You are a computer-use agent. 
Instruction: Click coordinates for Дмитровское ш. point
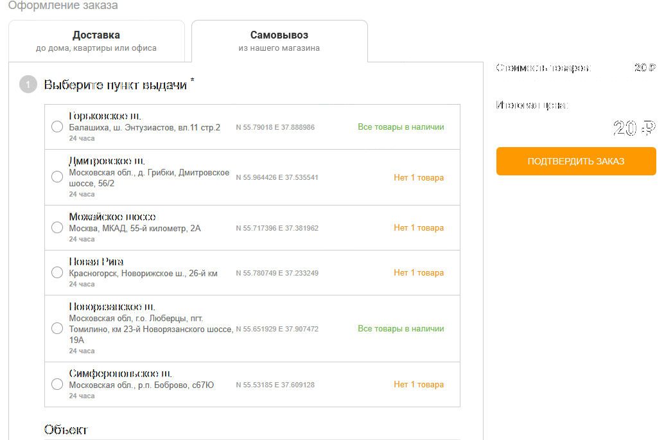277,178
